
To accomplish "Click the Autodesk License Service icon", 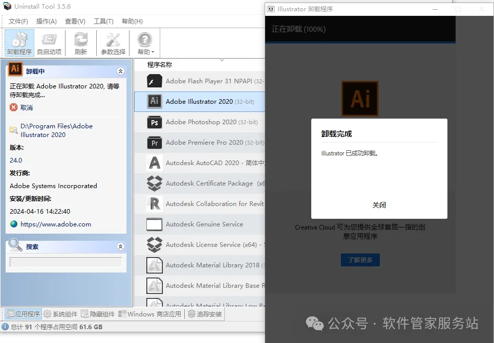I will (155, 245).
